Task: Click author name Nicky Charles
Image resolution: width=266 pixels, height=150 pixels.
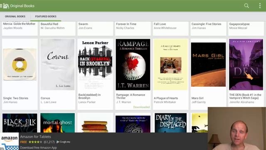Action: 125,28
